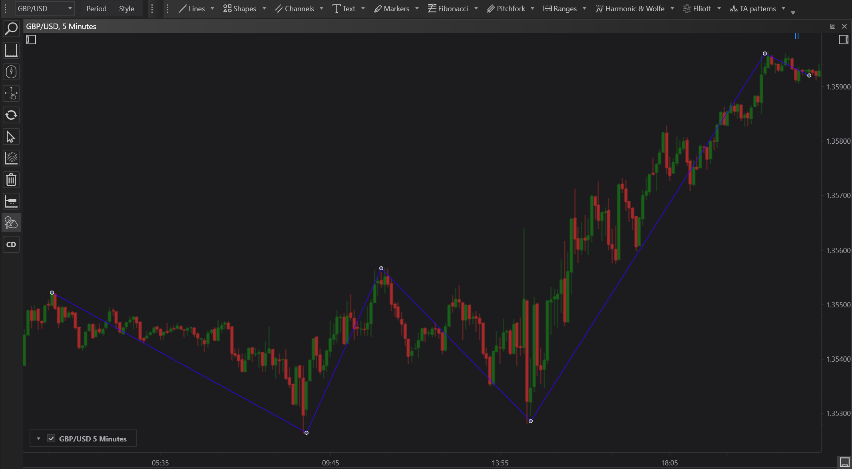Image resolution: width=852 pixels, height=469 pixels.
Task: Open the layers stack icon
Action: click(x=11, y=158)
